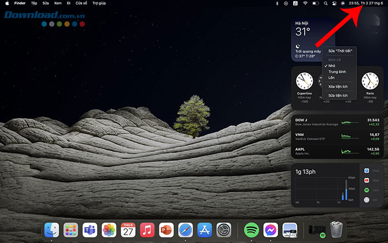Image resolution: width=388 pixels, height=243 pixels.
Task: Choose "Trung bình" widget size
Action: [337, 72]
